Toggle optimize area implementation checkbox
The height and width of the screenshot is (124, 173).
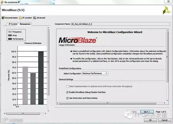(67, 86)
